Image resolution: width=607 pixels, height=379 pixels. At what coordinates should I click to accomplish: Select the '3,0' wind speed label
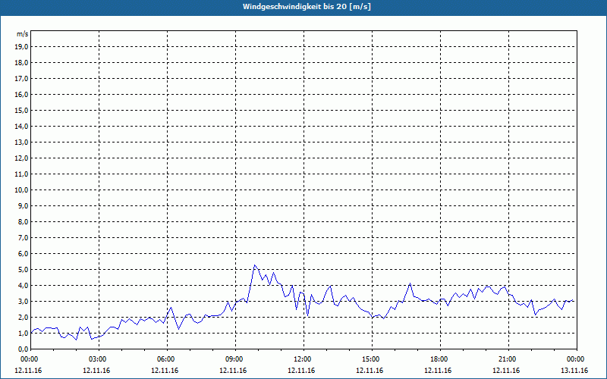[x=24, y=301]
